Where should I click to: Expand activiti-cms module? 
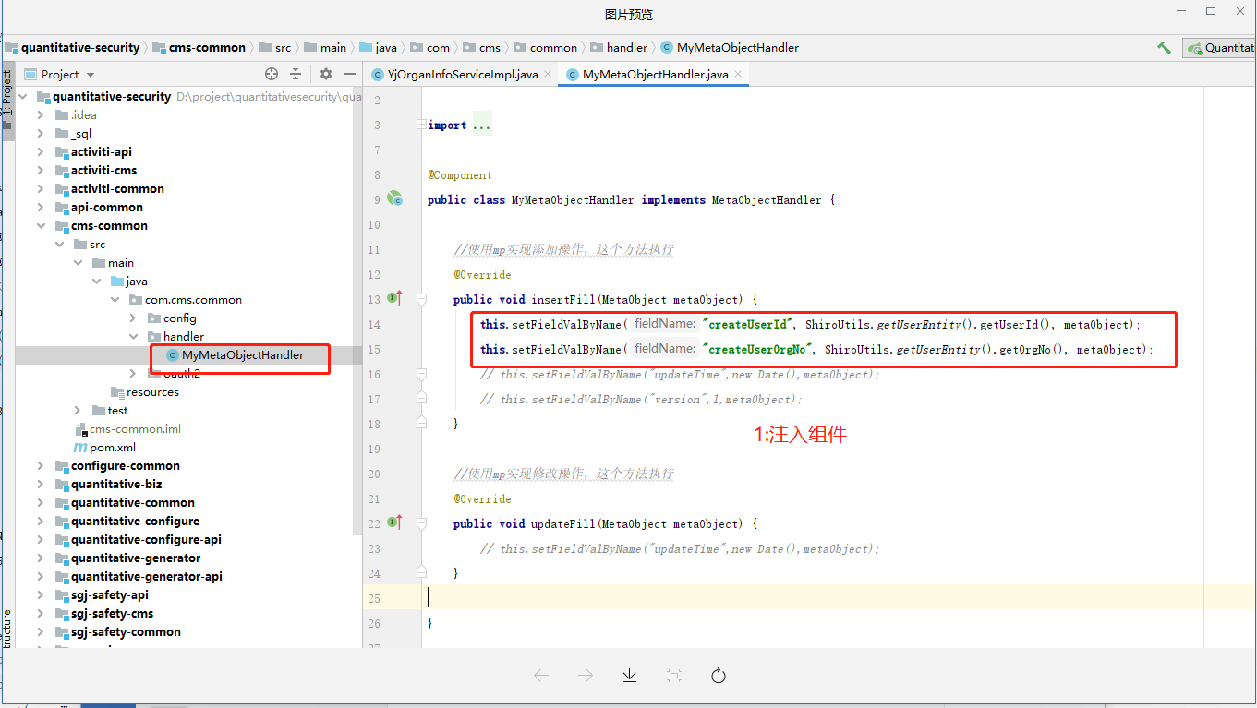pos(41,171)
